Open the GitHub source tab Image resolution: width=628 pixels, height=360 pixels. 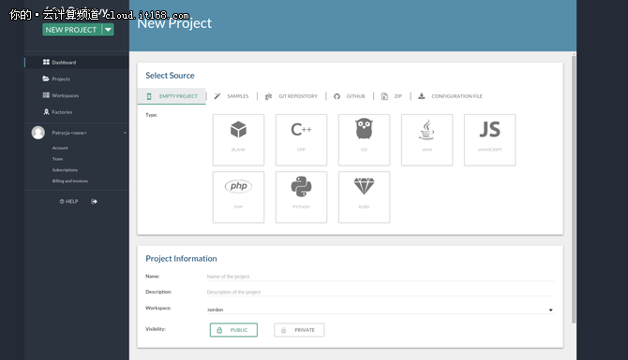coord(350,96)
